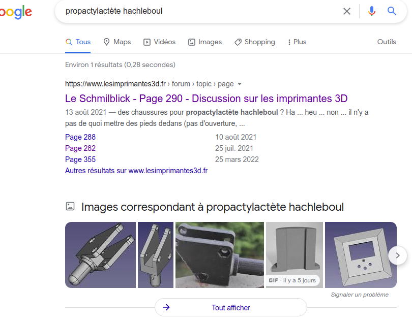The height and width of the screenshot is (323, 412).
Task: Click Signaler un problème link
Action: [360, 295]
